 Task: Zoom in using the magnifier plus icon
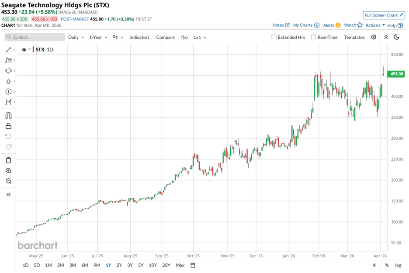click(x=8, y=171)
